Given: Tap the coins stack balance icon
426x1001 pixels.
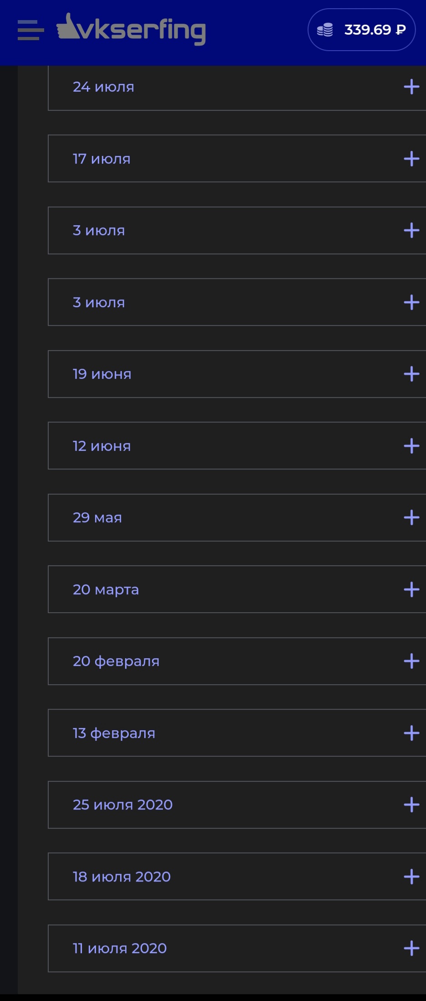Looking at the screenshot, I should point(325,30).
